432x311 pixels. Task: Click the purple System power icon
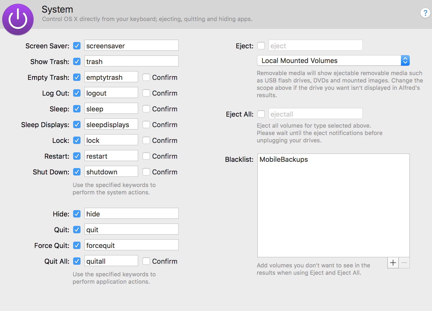point(18,19)
